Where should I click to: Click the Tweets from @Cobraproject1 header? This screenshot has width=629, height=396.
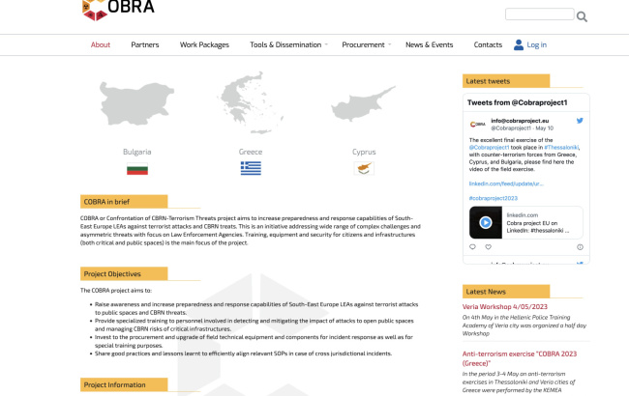point(517,102)
